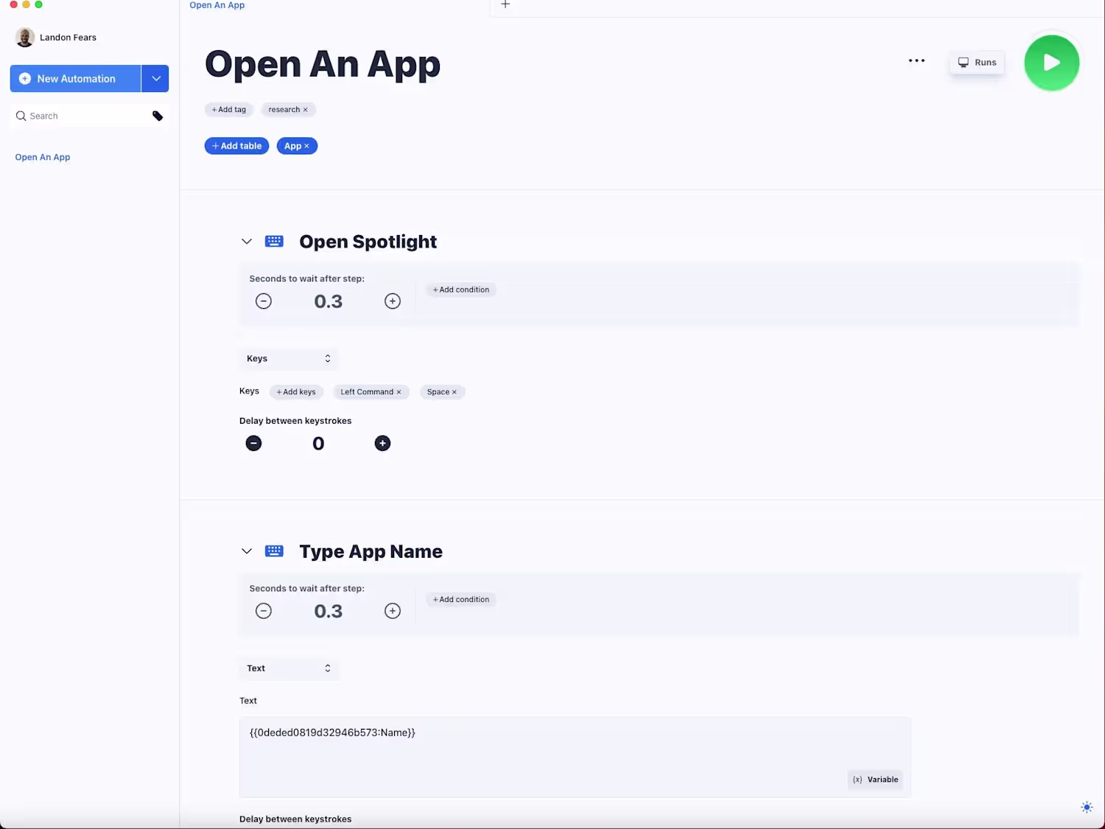Remove the Left Command key chip

pos(399,392)
